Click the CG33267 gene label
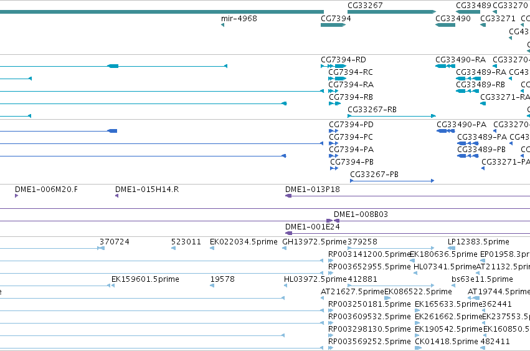Screen dimensions: 530x351 365,6
